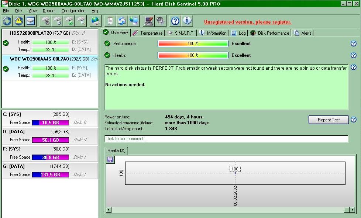Open the Help menu
The width and height of the screenshot is (361, 218).
tap(96, 11)
